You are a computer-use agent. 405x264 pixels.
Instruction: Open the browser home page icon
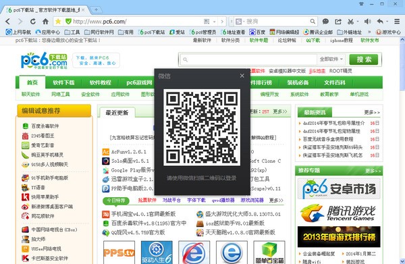[x=45, y=22]
